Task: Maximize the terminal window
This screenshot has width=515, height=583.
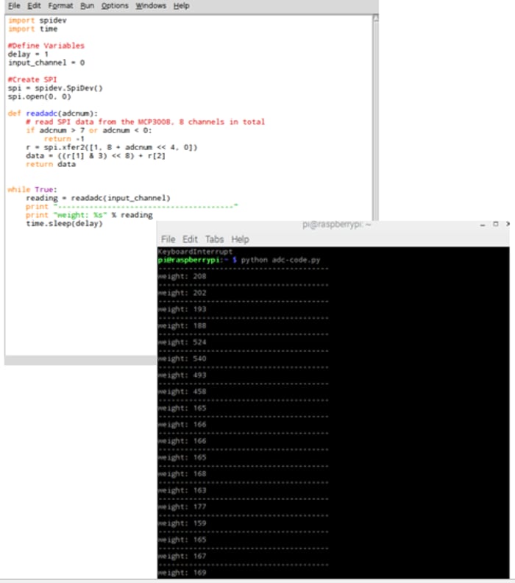Action: tap(495, 224)
